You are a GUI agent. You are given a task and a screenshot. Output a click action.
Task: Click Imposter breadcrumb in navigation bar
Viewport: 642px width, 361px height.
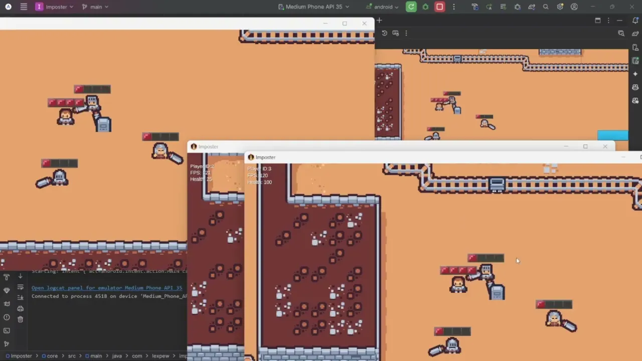pos(19,356)
